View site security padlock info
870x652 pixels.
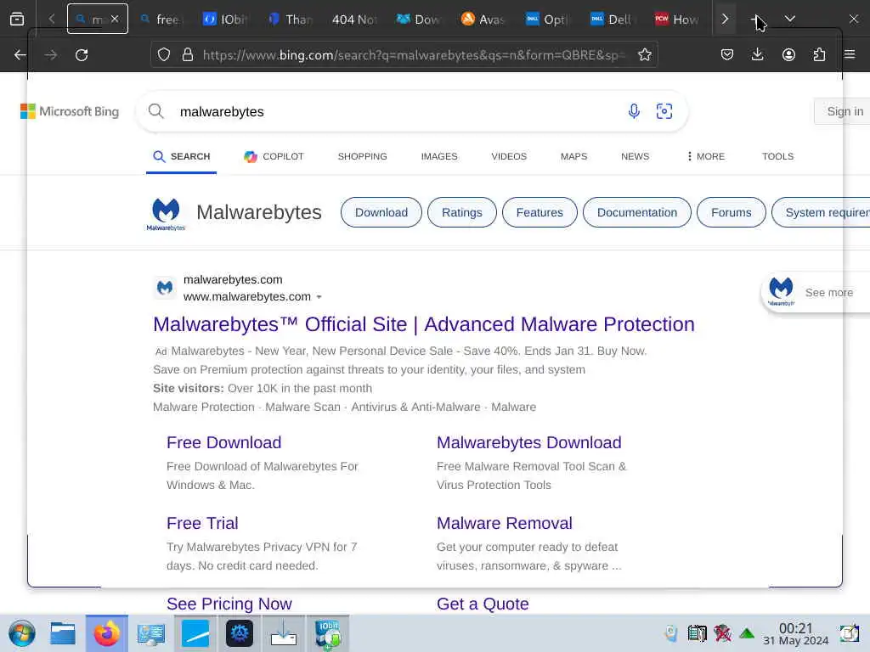[188, 55]
